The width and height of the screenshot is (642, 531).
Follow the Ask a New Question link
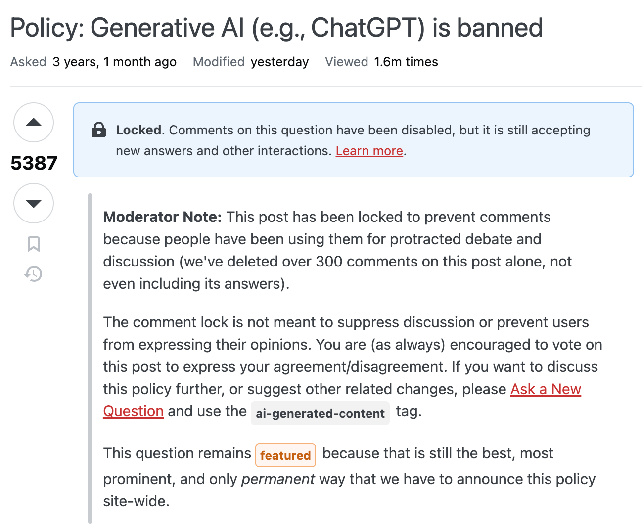point(546,389)
